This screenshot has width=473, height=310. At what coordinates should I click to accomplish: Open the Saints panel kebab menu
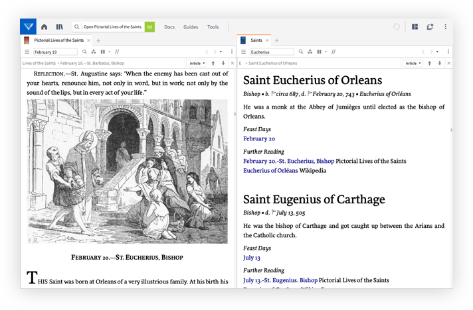[448, 52]
